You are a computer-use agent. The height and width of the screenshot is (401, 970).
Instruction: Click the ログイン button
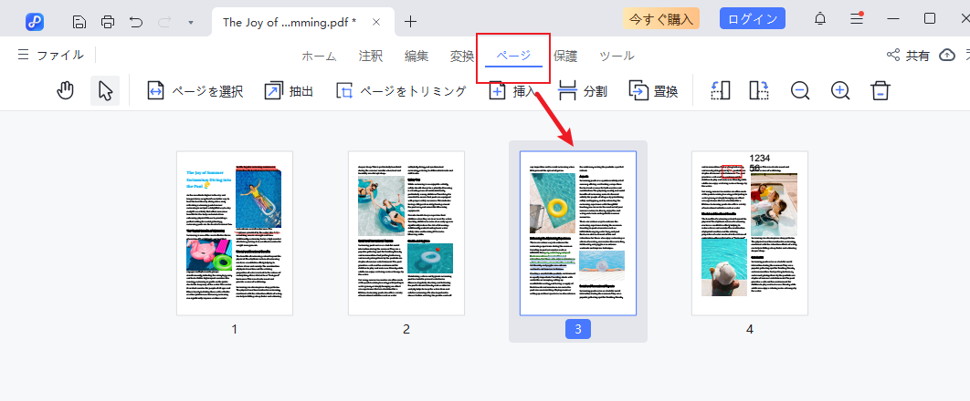(753, 18)
